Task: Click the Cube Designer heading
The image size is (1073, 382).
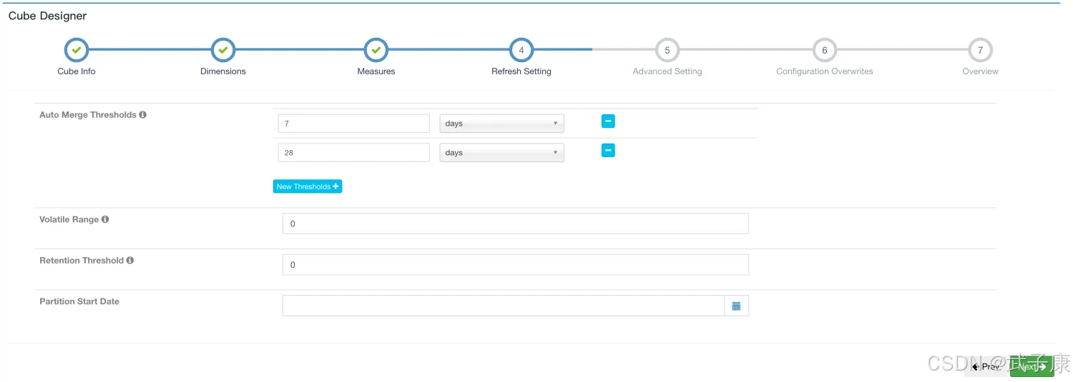Action: (x=48, y=16)
